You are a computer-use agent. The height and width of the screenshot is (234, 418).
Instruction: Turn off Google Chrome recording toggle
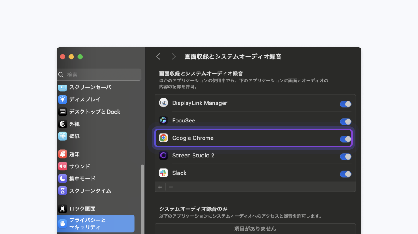coord(345,139)
